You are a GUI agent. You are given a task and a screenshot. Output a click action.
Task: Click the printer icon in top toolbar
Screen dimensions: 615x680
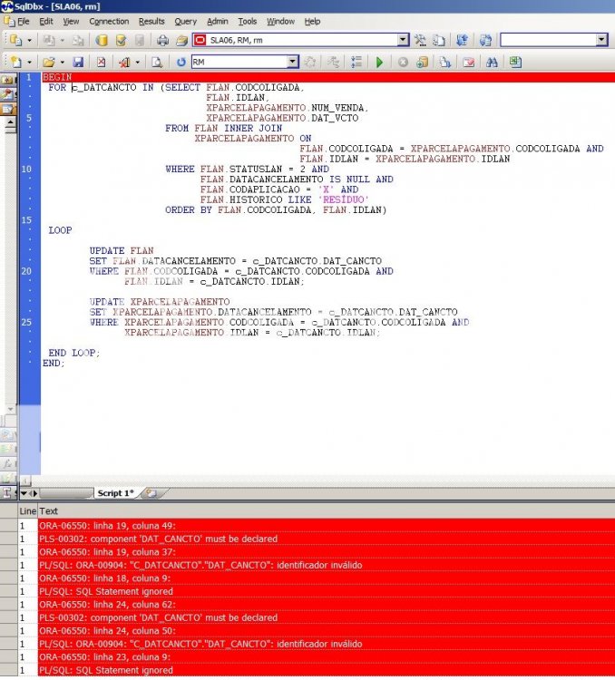click(162, 40)
